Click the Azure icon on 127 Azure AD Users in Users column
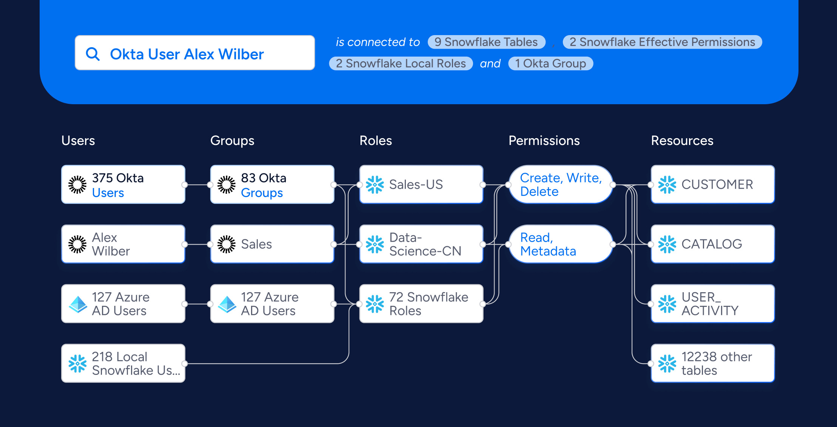 click(78, 304)
